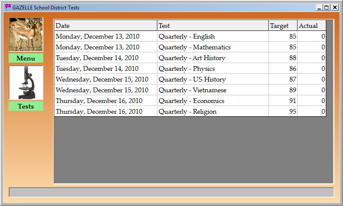Image resolution: width=343 pixels, height=206 pixels.
Task: Click the Test column header
Action: tap(213, 26)
